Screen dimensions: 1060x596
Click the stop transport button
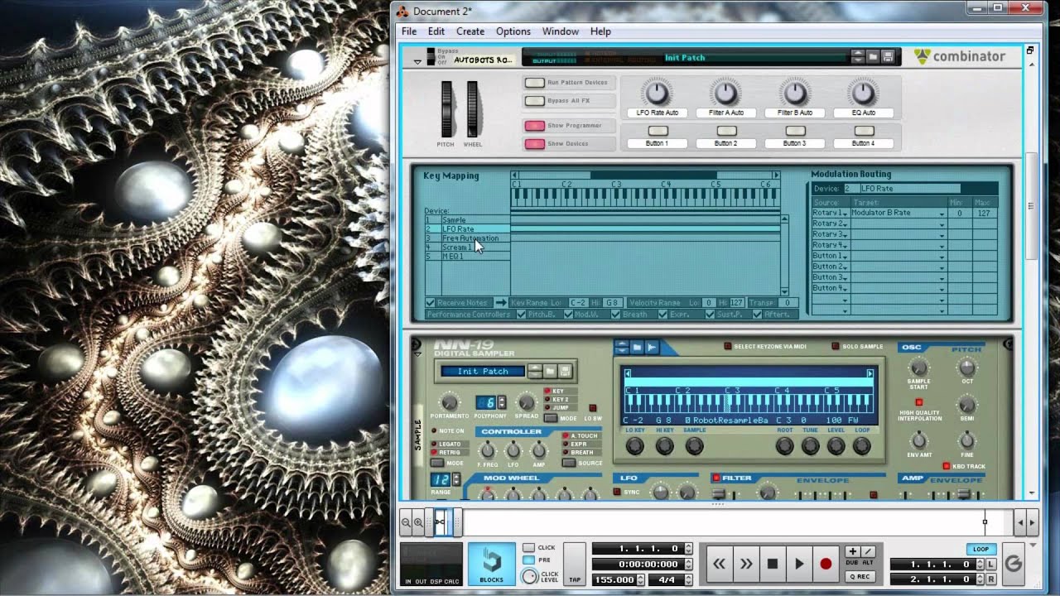tap(772, 564)
